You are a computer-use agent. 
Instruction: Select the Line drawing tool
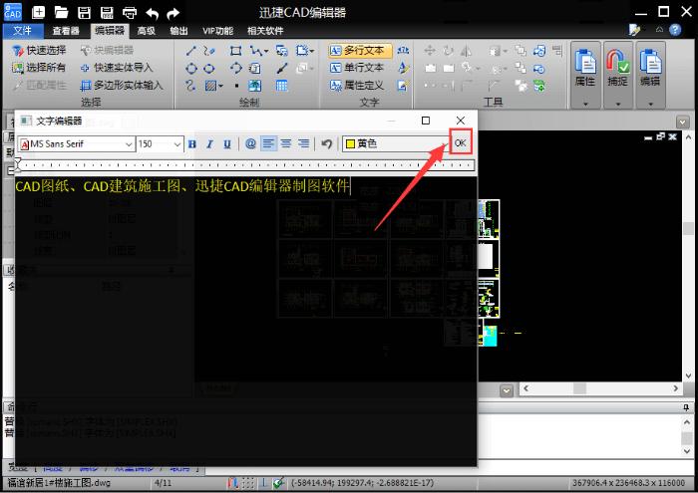(191, 51)
